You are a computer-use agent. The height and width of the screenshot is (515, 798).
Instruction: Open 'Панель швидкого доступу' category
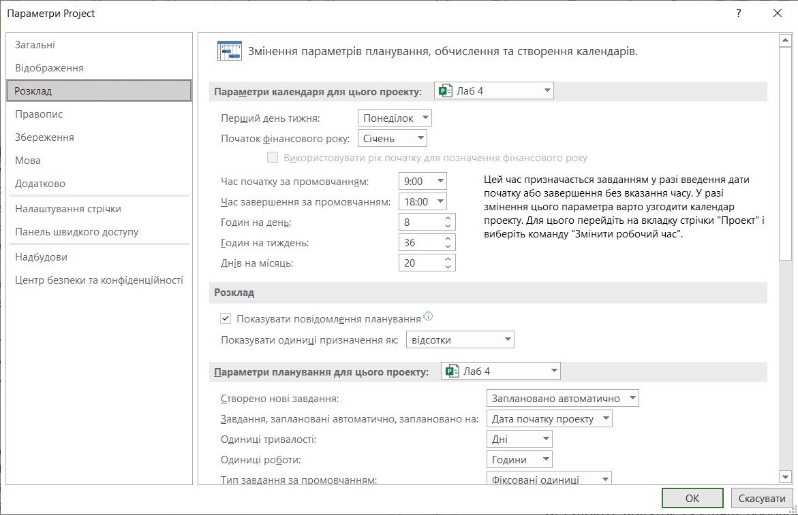[x=99, y=231]
